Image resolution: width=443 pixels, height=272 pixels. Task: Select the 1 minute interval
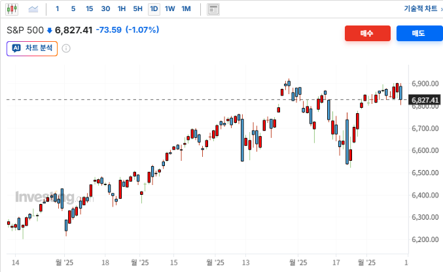pyautogui.click(x=58, y=9)
